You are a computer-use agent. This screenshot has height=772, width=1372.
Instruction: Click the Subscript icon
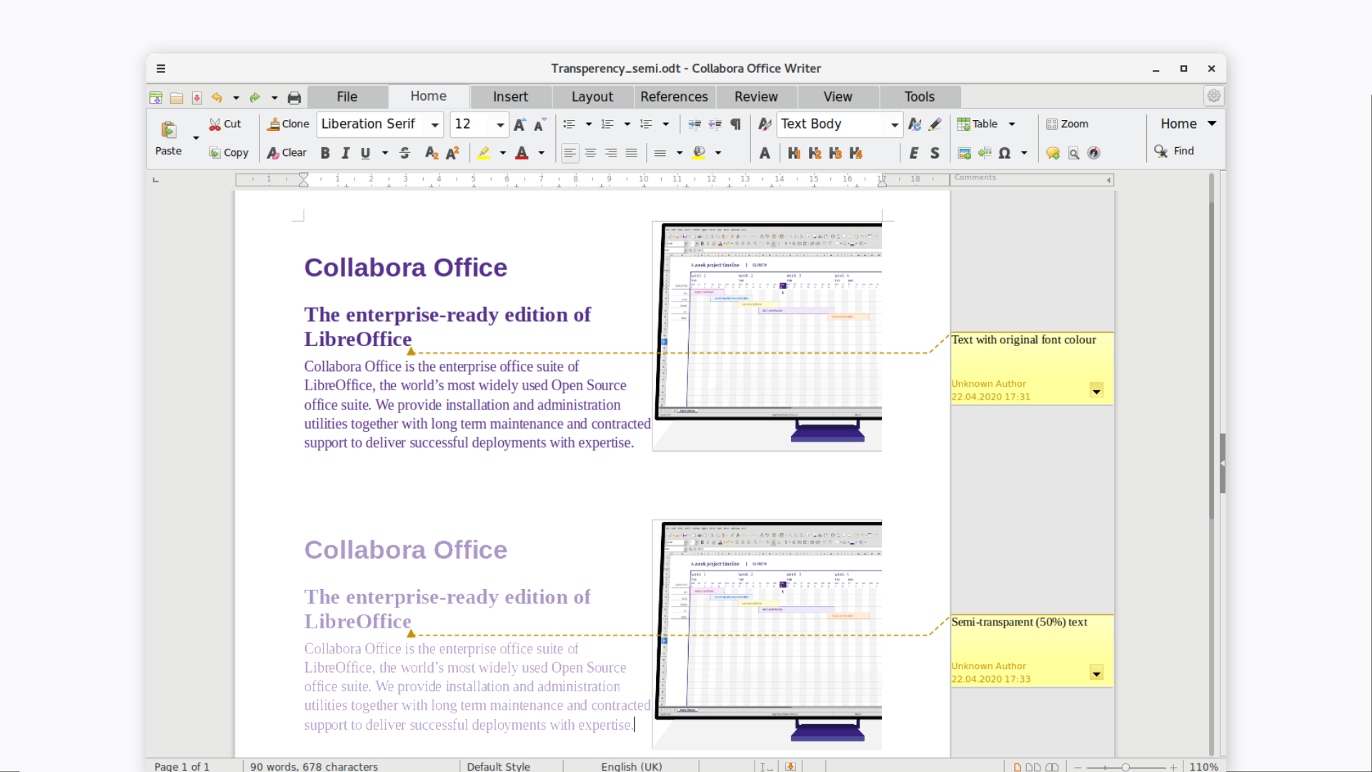pos(431,153)
